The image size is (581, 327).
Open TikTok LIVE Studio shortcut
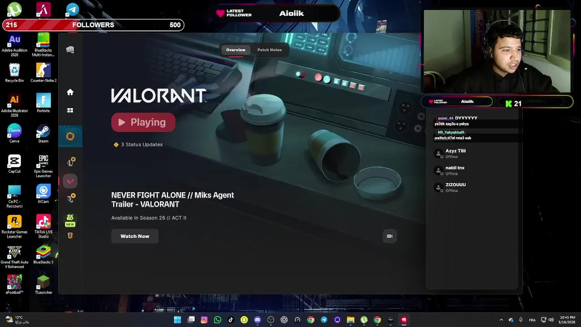pos(43,227)
